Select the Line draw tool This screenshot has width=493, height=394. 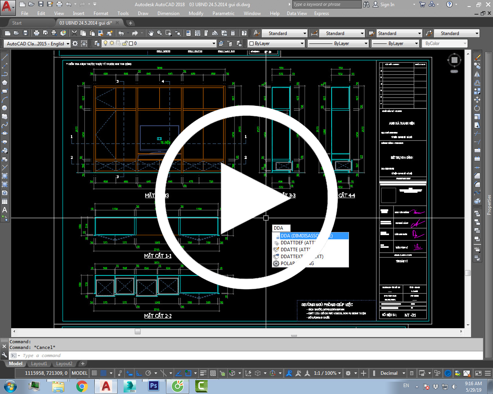(5, 57)
